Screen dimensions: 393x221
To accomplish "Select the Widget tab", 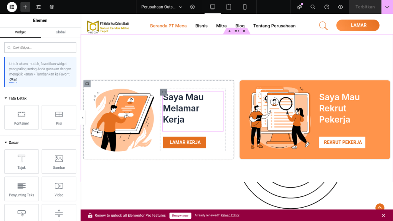I will 20,32.
